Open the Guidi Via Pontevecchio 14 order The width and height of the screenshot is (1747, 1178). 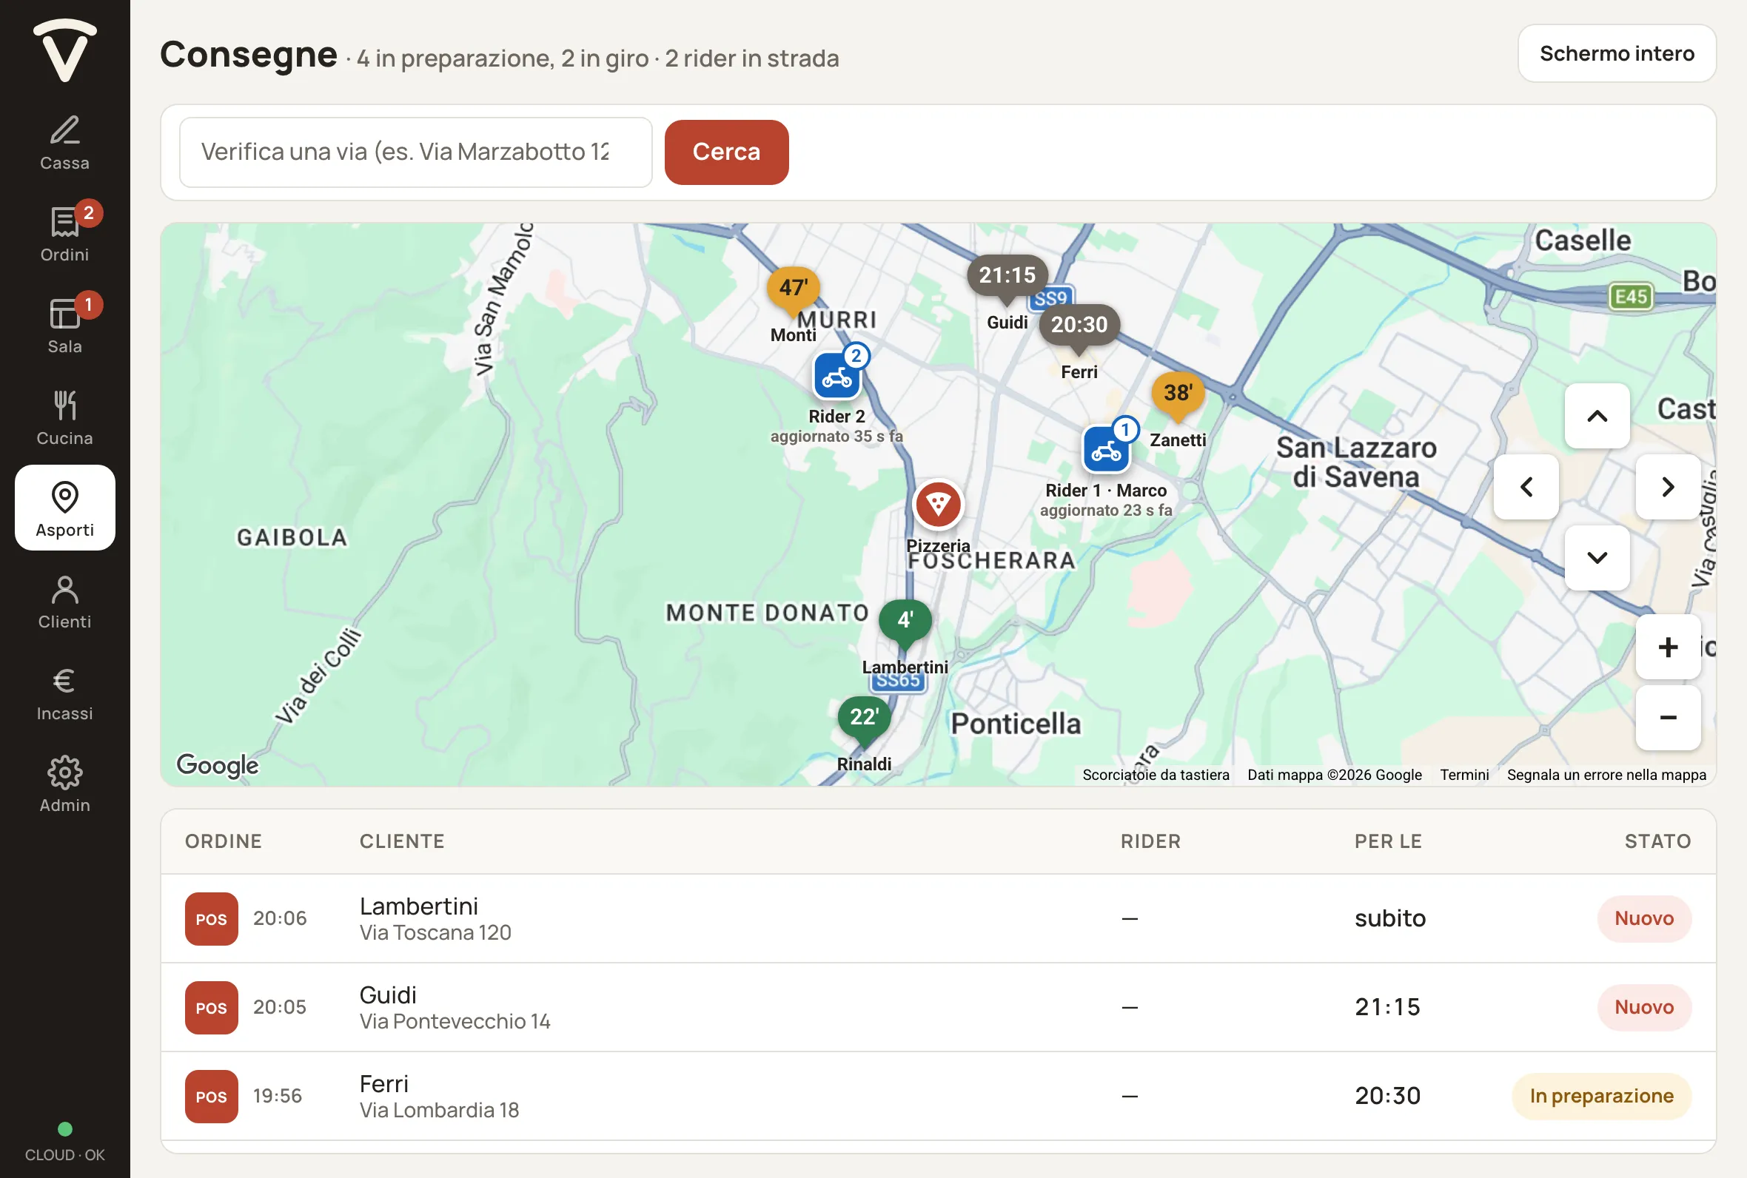pyautogui.click(x=938, y=1007)
